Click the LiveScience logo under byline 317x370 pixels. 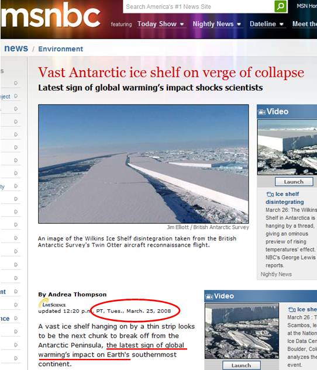tap(52, 303)
